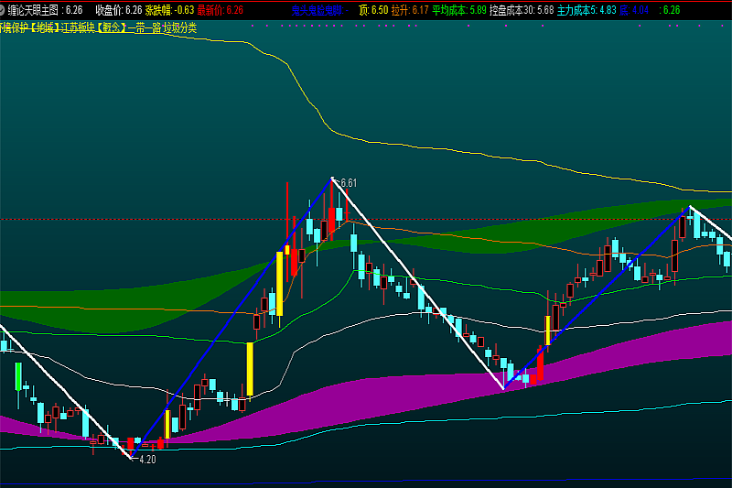Click the 江苏板块 sector tag
Viewport: 732px width, 488px height.
[x=80, y=27]
